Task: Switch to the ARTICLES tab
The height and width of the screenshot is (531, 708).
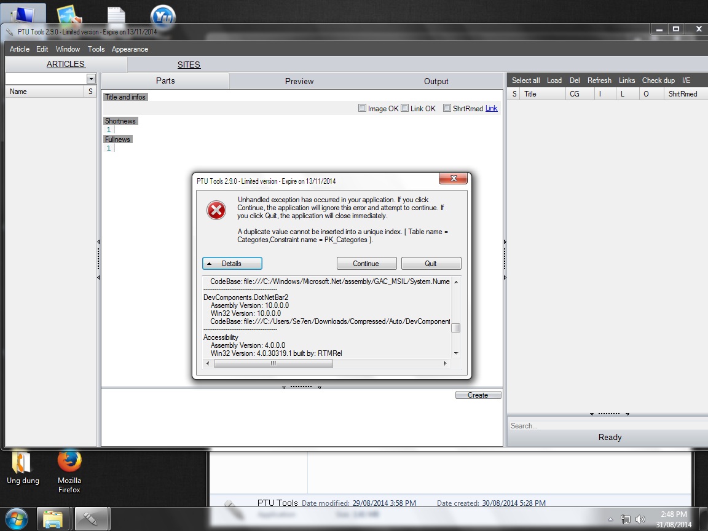Action: pyautogui.click(x=66, y=64)
